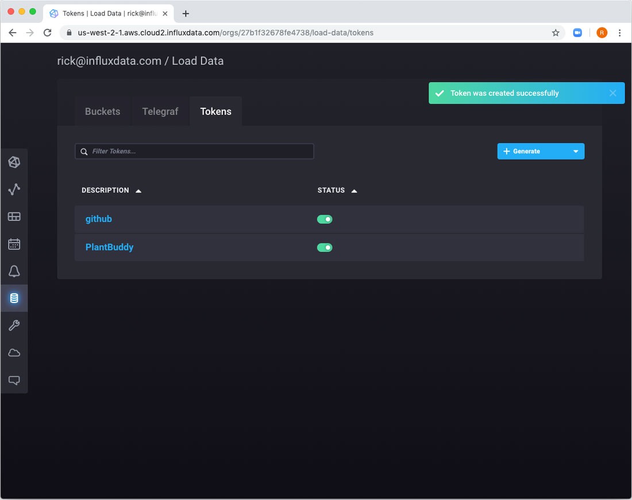Dismiss the token created success notification
Screen dimensions: 632x500
pyautogui.click(x=612, y=93)
